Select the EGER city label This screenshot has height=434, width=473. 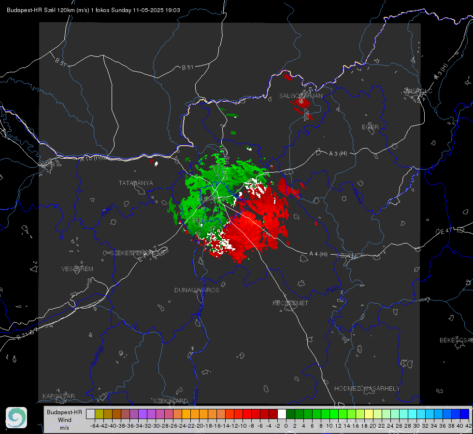370,127
